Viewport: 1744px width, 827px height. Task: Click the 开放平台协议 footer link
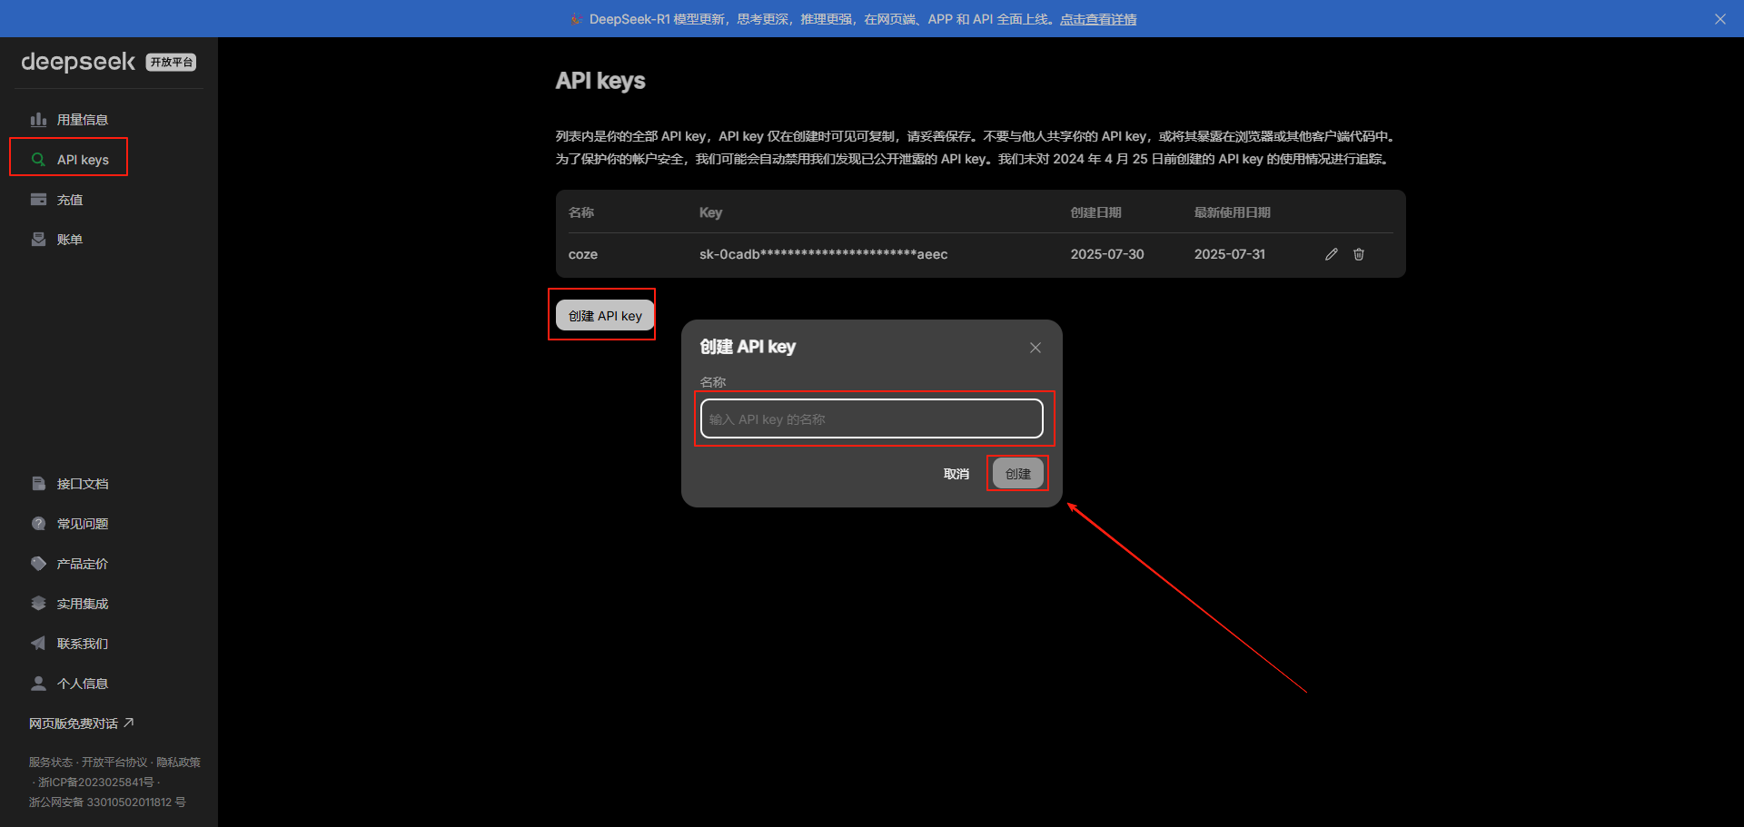pyautogui.click(x=114, y=763)
